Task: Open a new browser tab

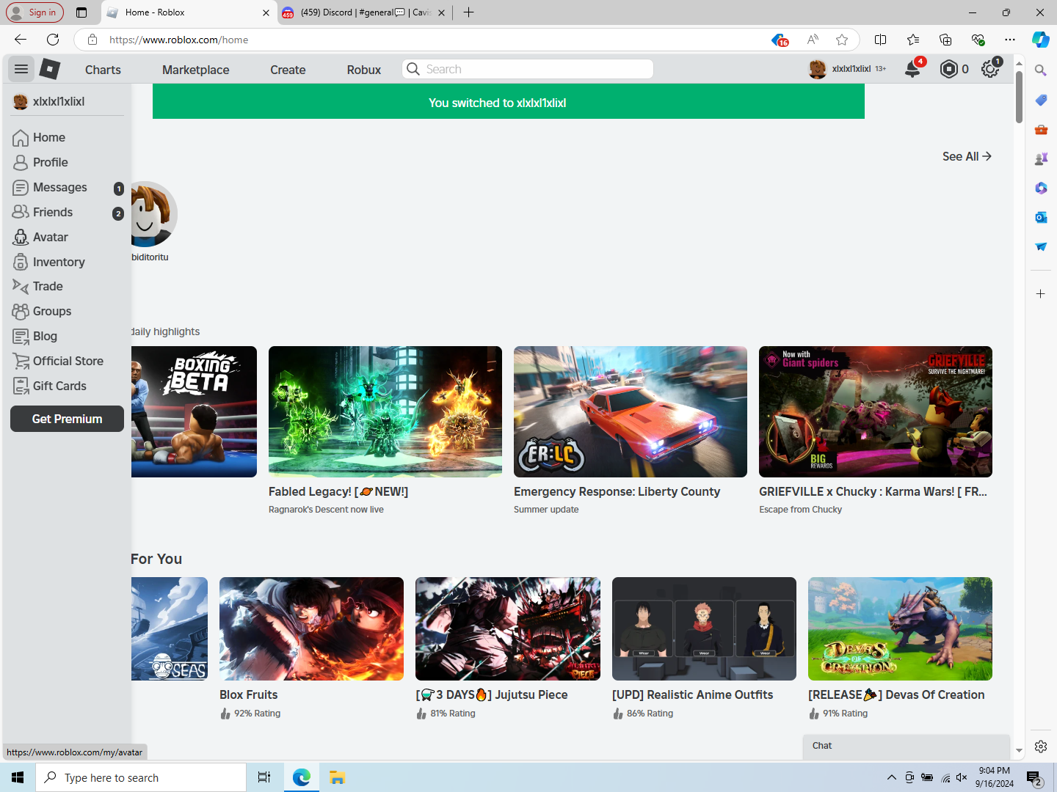Action: [x=468, y=12]
